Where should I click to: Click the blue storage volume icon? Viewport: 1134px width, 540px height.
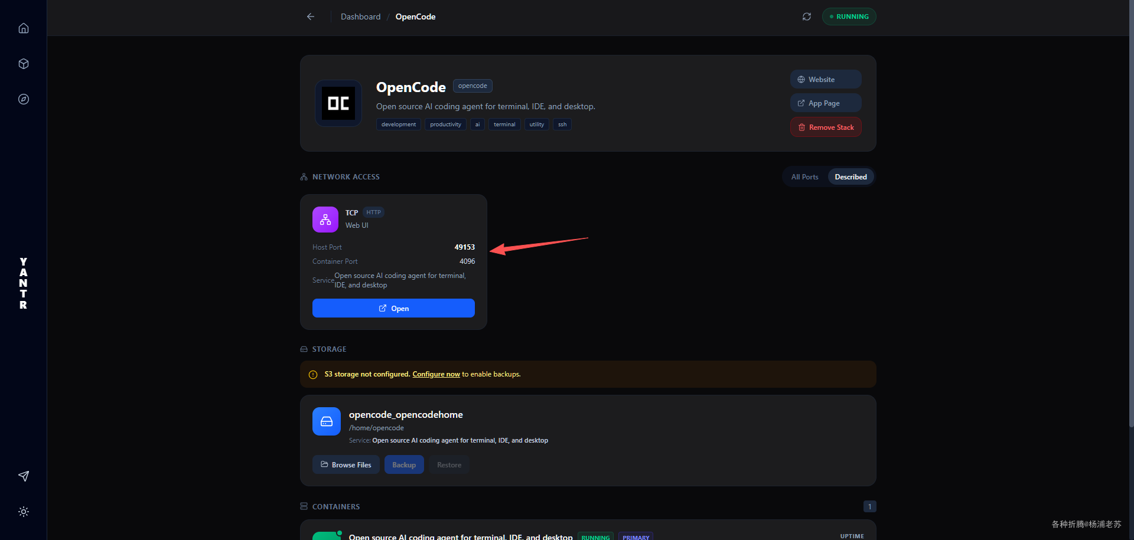[327, 421]
